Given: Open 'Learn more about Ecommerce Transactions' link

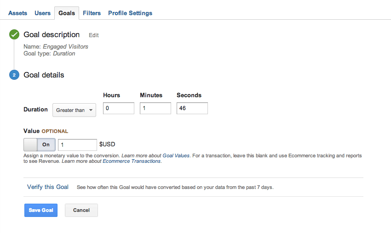Looking at the screenshot, I should 111,161.
